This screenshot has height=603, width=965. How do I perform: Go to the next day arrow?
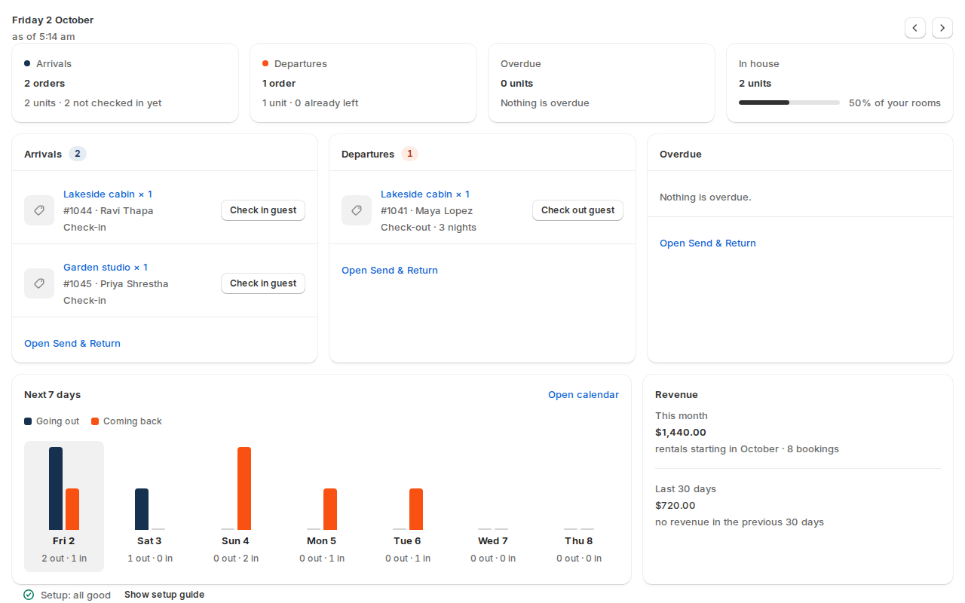[942, 28]
